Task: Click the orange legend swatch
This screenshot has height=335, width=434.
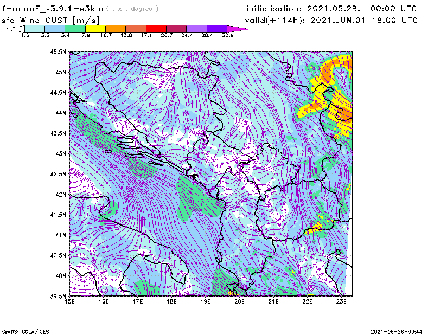Action: [x=116, y=29]
